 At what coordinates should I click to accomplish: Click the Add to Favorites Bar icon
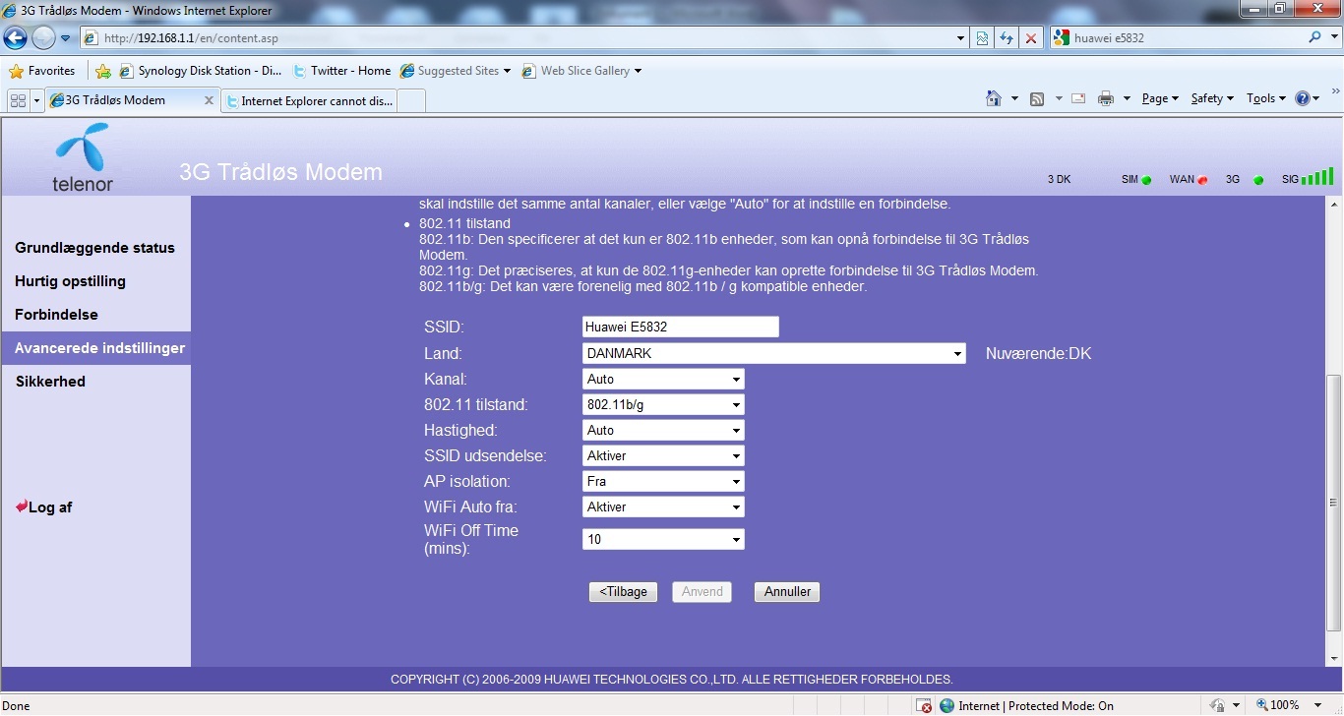[x=103, y=71]
